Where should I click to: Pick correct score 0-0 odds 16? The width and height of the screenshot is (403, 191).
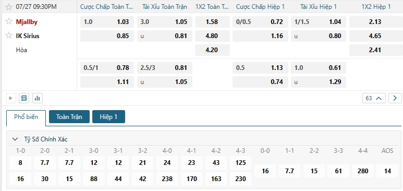265,171
